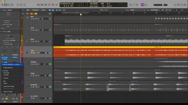Adjust the PIANO track volume slider
The image size is (188, 105).
tap(44, 76)
